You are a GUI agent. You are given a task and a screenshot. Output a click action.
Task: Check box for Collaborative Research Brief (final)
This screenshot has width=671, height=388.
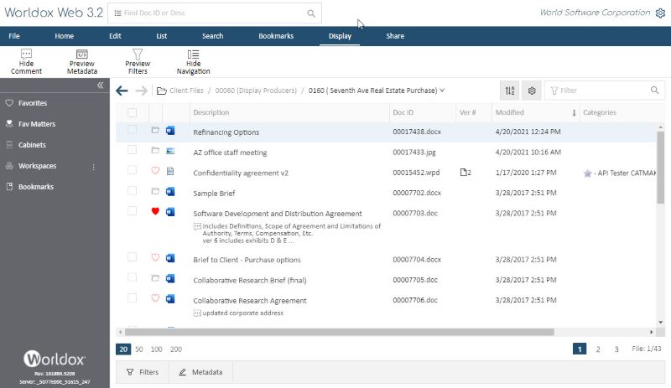133,277
